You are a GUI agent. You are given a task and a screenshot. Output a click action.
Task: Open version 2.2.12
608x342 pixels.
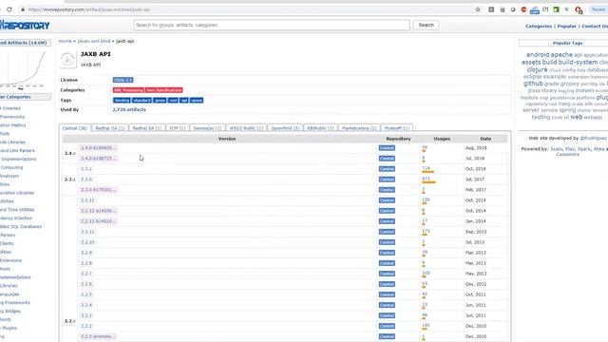coord(87,200)
